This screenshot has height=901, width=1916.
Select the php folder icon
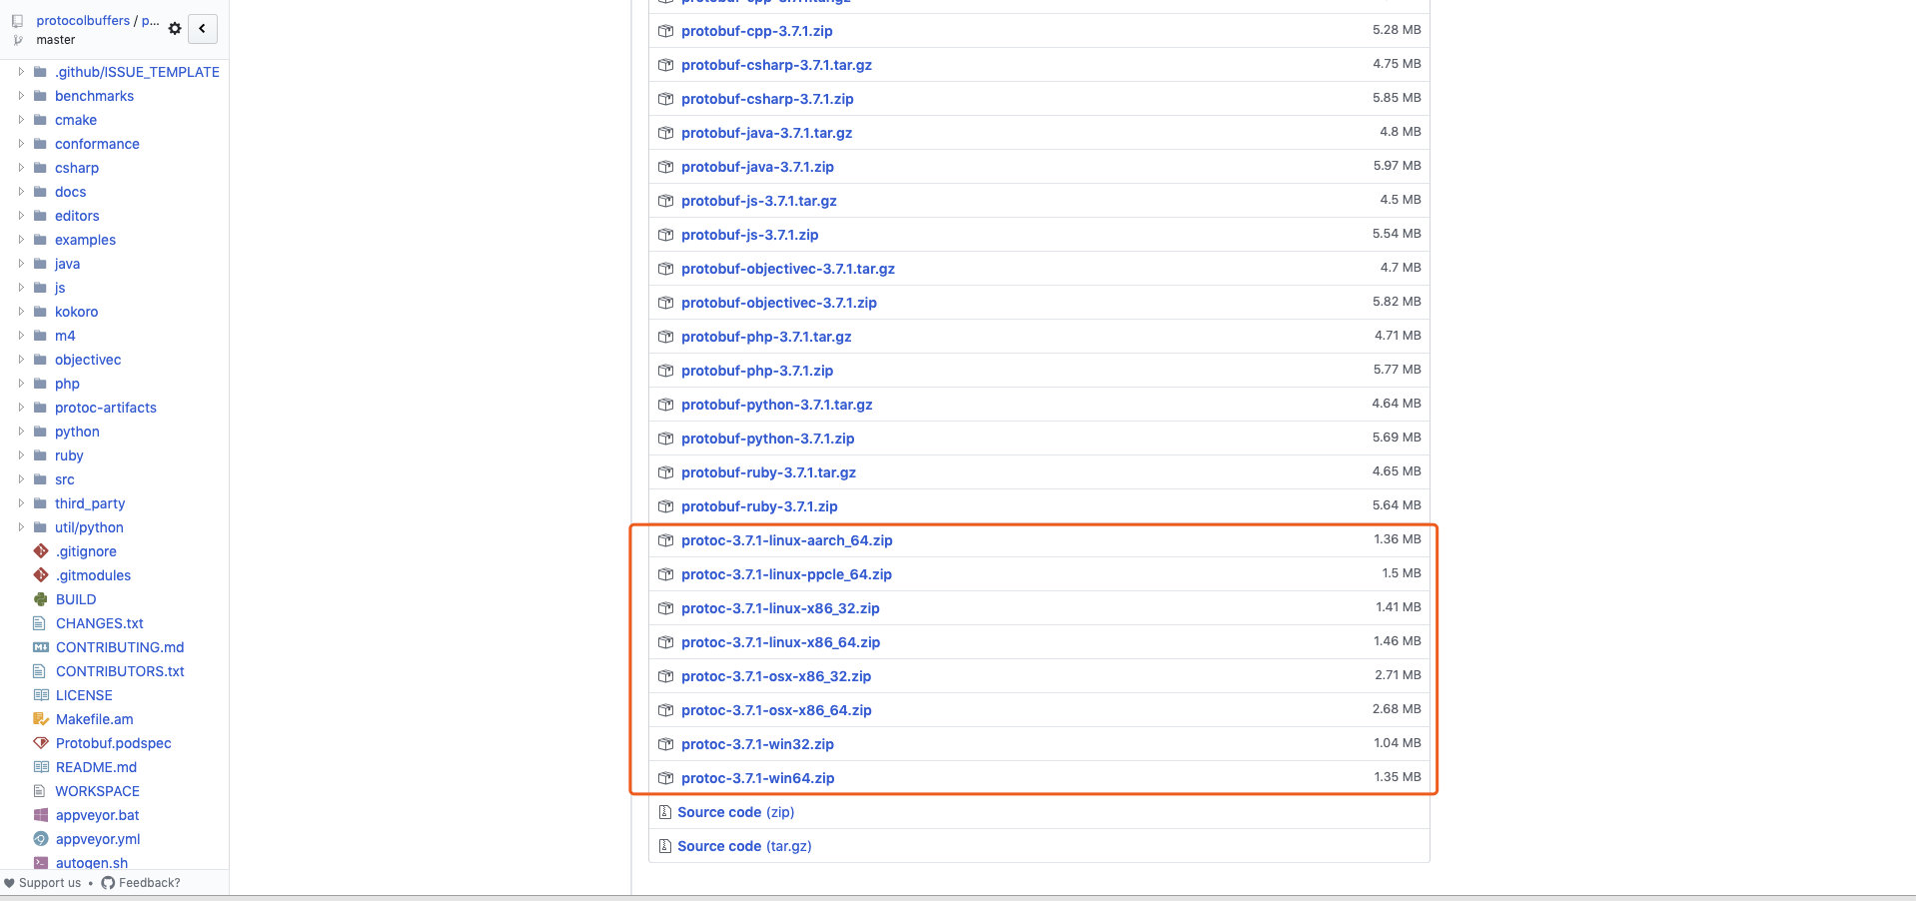point(40,384)
